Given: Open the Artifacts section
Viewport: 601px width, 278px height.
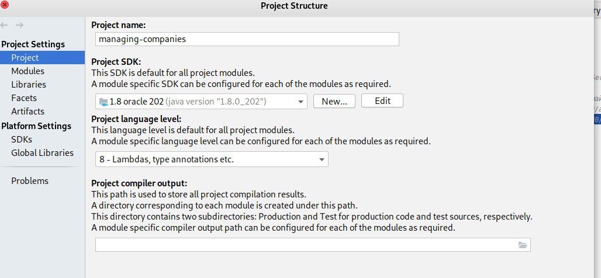Looking at the screenshot, I should pyautogui.click(x=27, y=112).
